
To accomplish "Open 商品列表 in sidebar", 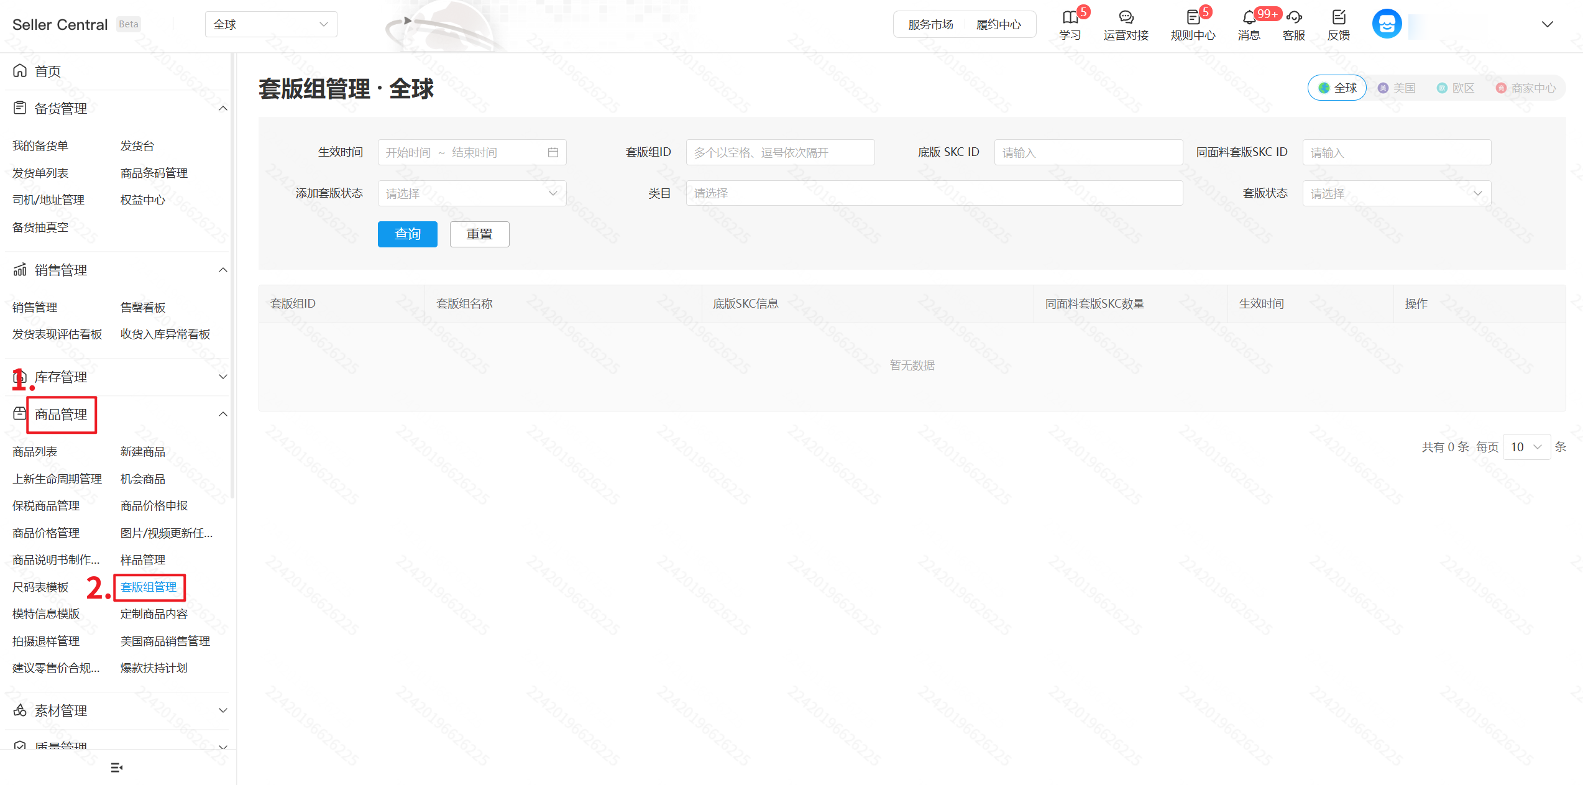I will click(35, 452).
